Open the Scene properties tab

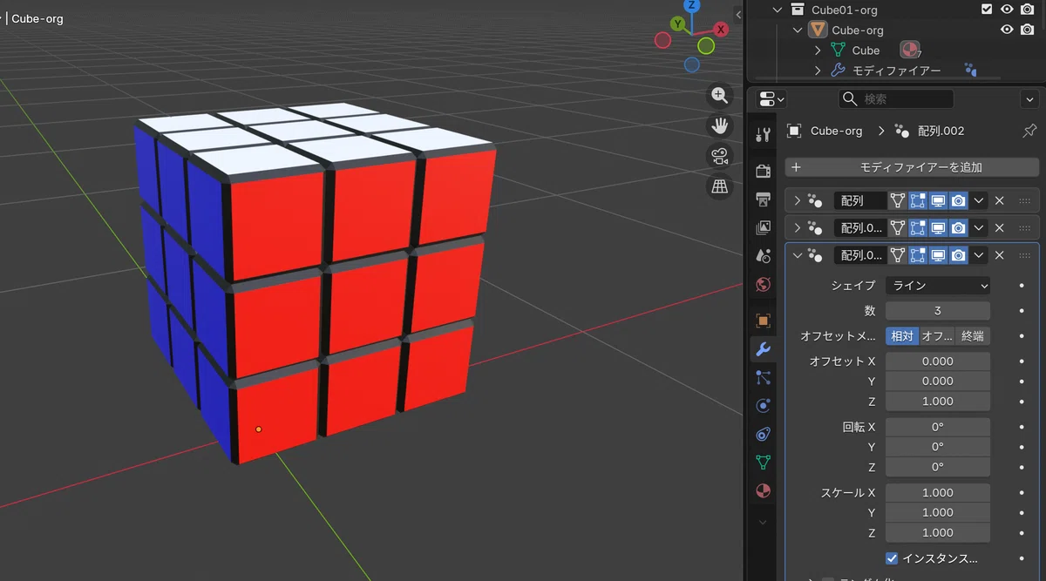[764, 256]
